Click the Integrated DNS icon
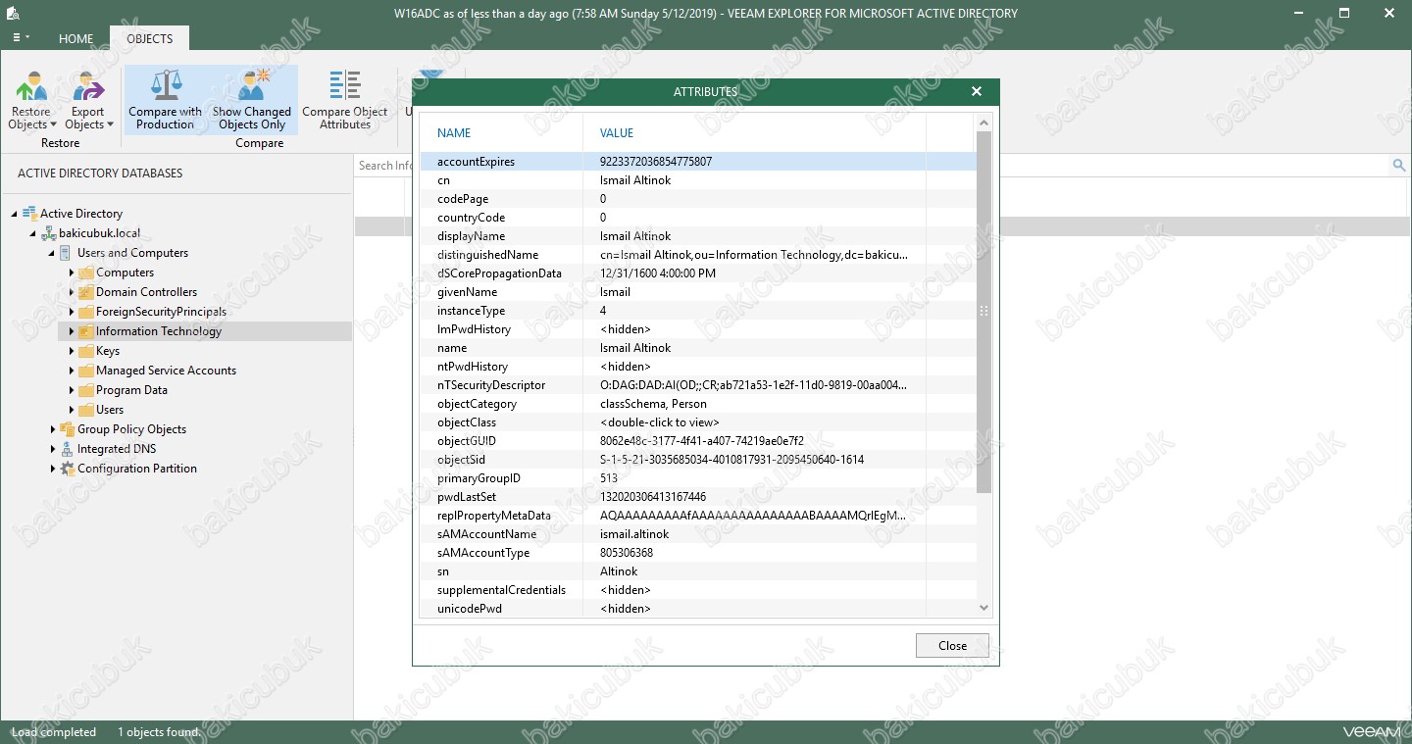 67,449
